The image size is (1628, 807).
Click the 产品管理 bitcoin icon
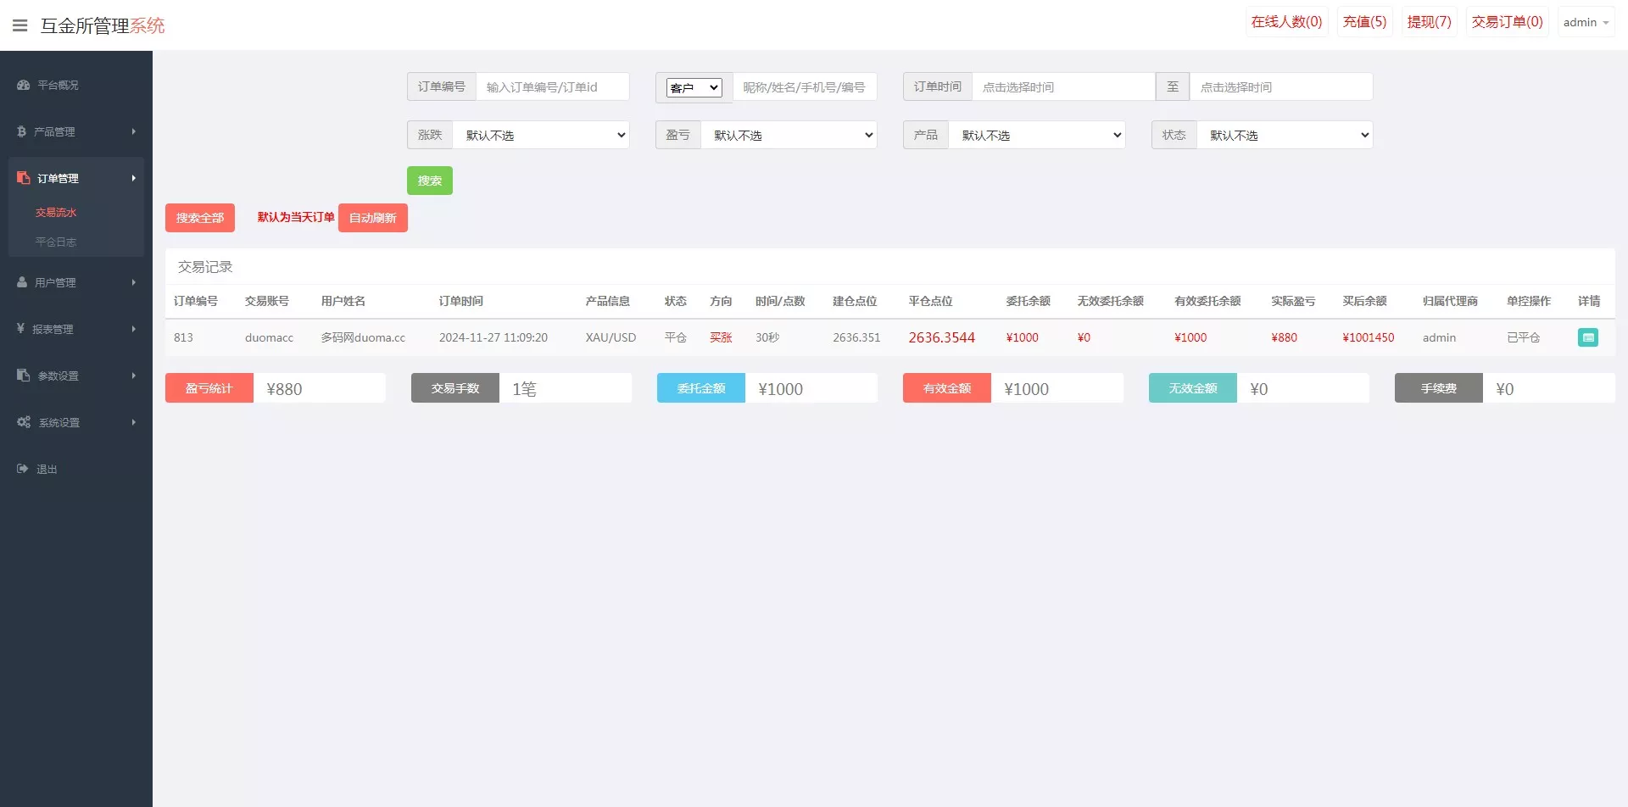(22, 131)
